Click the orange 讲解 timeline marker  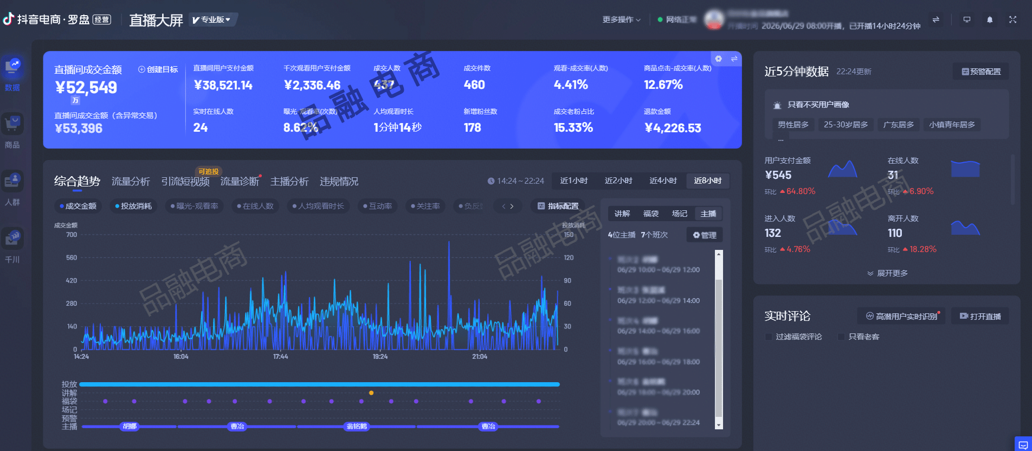click(x=371, y=392)
